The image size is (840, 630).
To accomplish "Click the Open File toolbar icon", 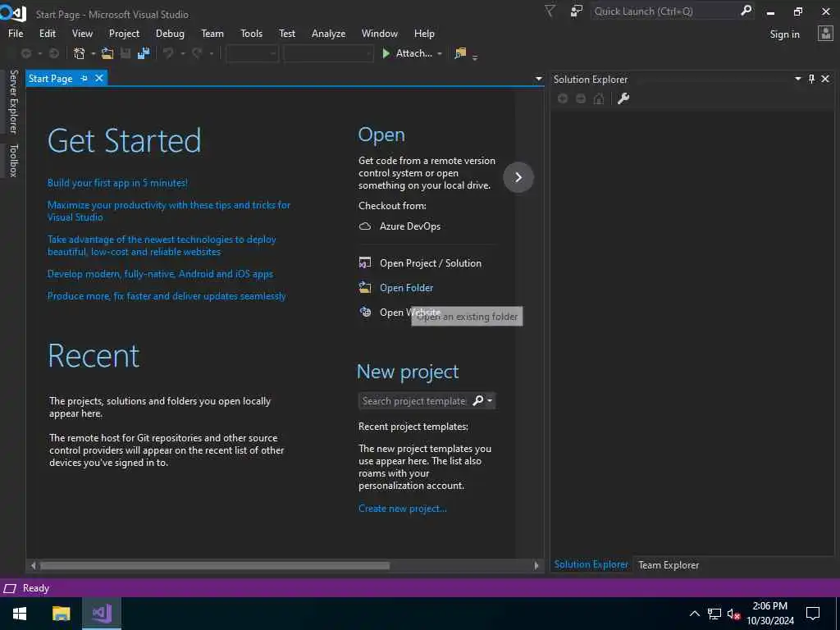I will pos(107,53).
